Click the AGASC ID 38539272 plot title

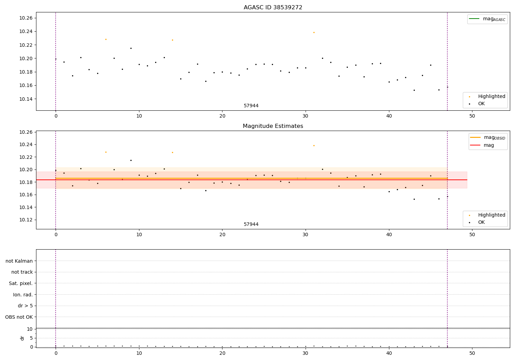point(273,8)
